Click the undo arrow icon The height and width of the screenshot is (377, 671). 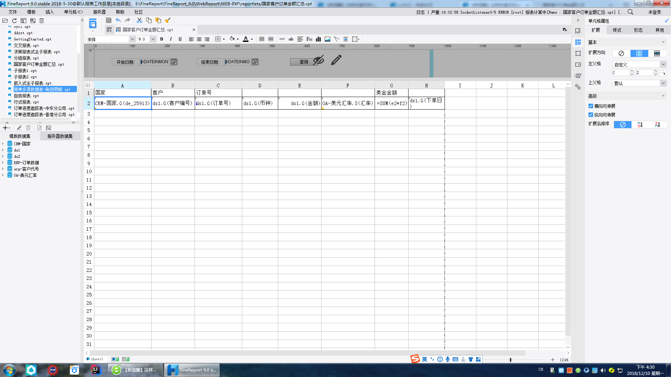pos(118,21)
